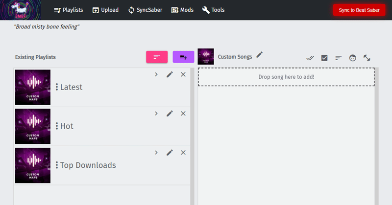The height and width of the screenshot is (205, 392).
Task: Click the Broad misty bone feeling quote
Action: (47, 27)
